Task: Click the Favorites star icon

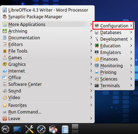Action: click(5, 105)
